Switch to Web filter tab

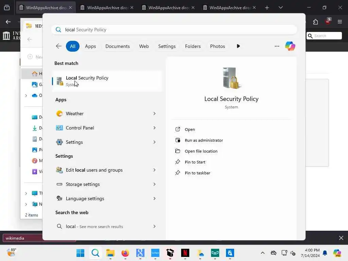click(x=144, y=46)
